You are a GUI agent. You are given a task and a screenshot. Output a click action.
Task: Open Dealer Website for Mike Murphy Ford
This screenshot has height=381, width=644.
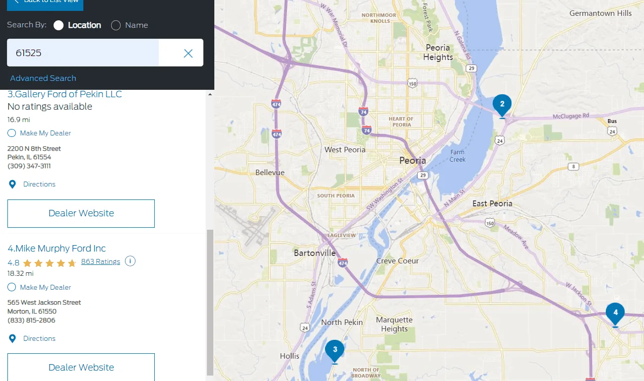[81, 367]
